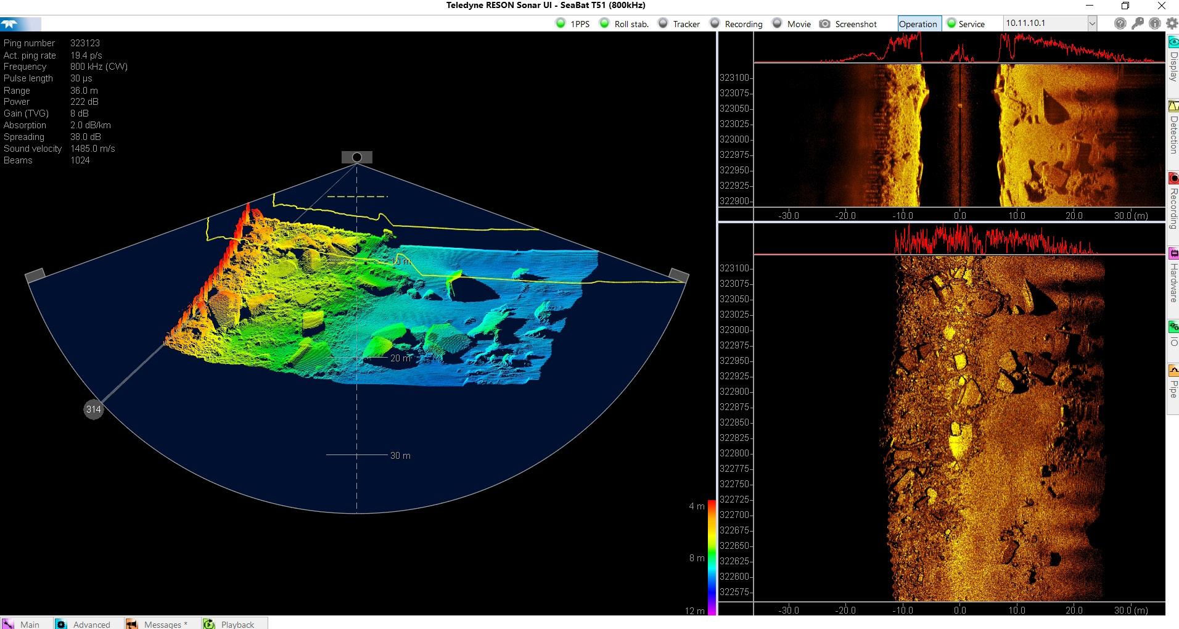
Task: Open the info icon in toolbar
Action: coord(1154,23)
